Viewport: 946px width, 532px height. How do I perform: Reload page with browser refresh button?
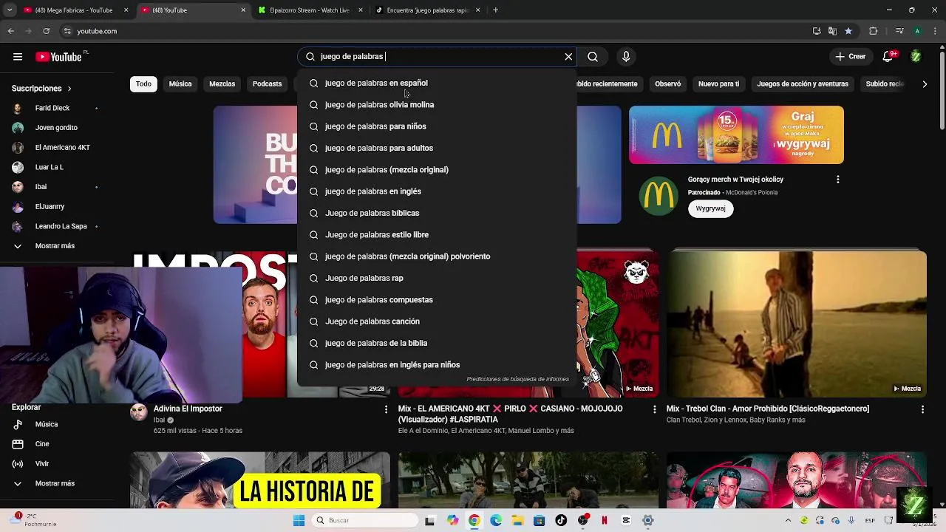[x=46, y=31]
